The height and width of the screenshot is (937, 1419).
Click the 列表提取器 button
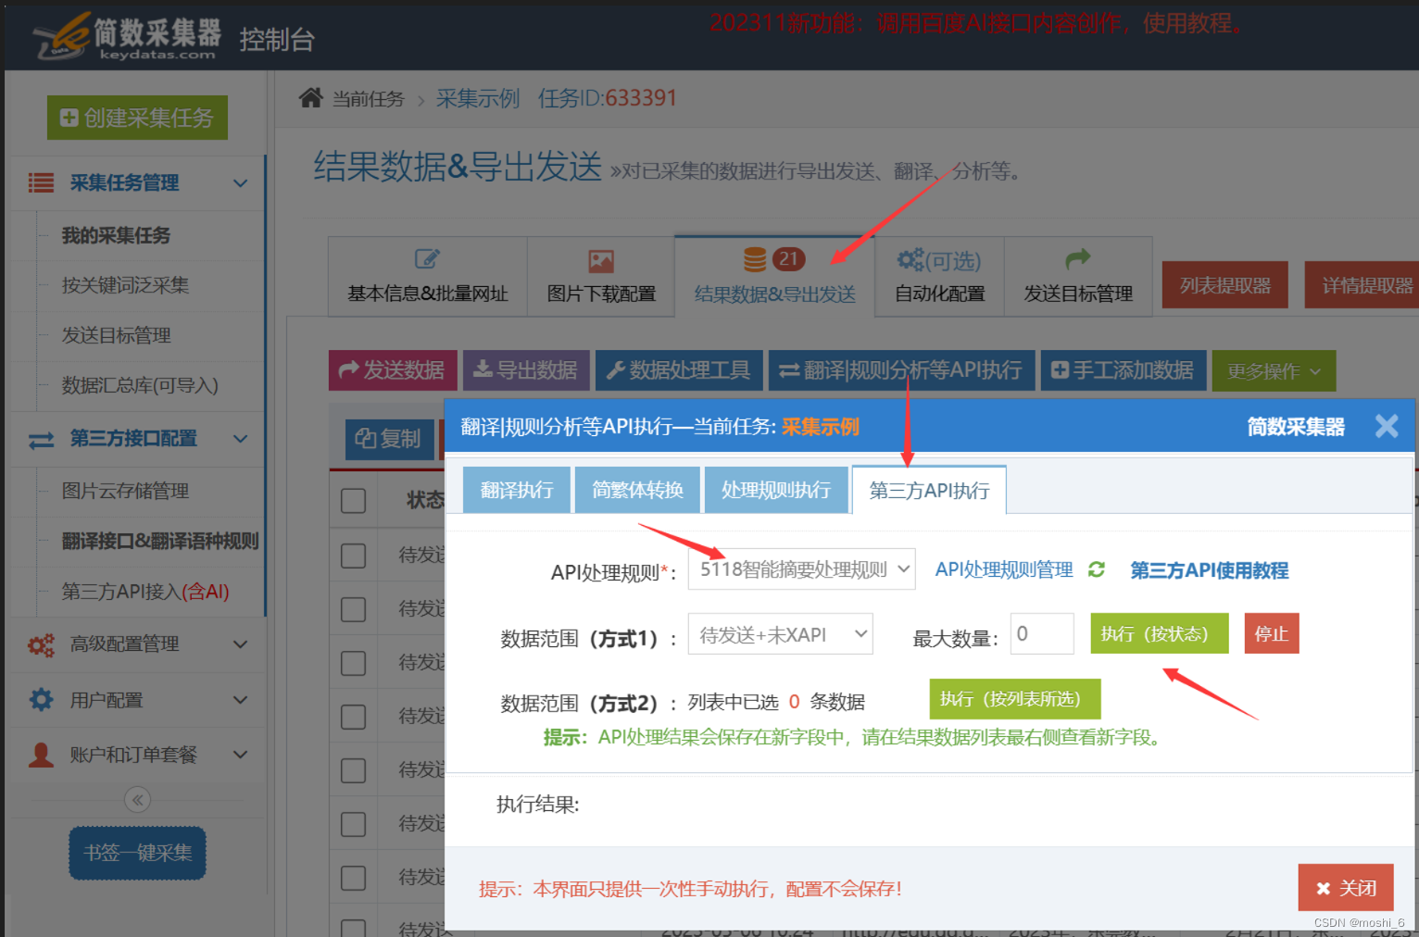pos(1225,285)
